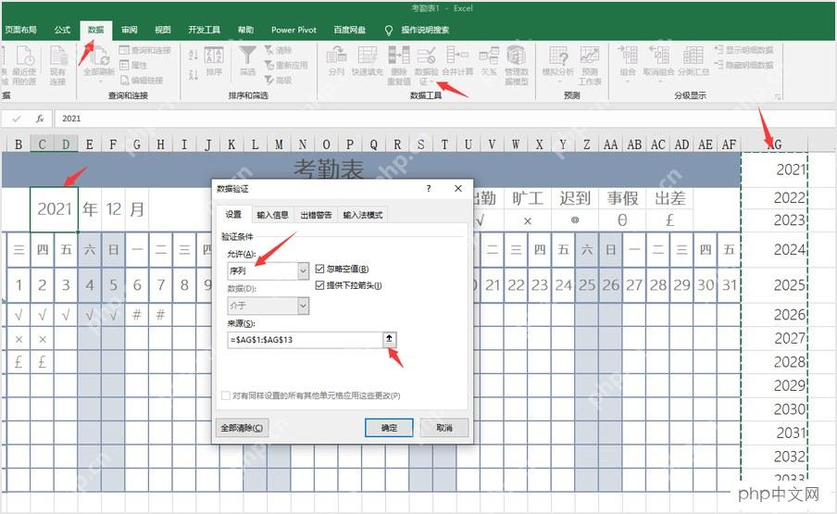Open 合并计算 consolidate
Image resolution: width=837 pixels, height=514 pixels.
click(x=457, y=61)
